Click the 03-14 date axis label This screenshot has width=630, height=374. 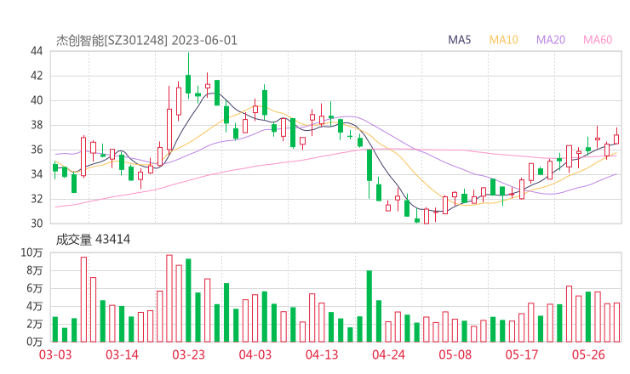pos(122,354)
